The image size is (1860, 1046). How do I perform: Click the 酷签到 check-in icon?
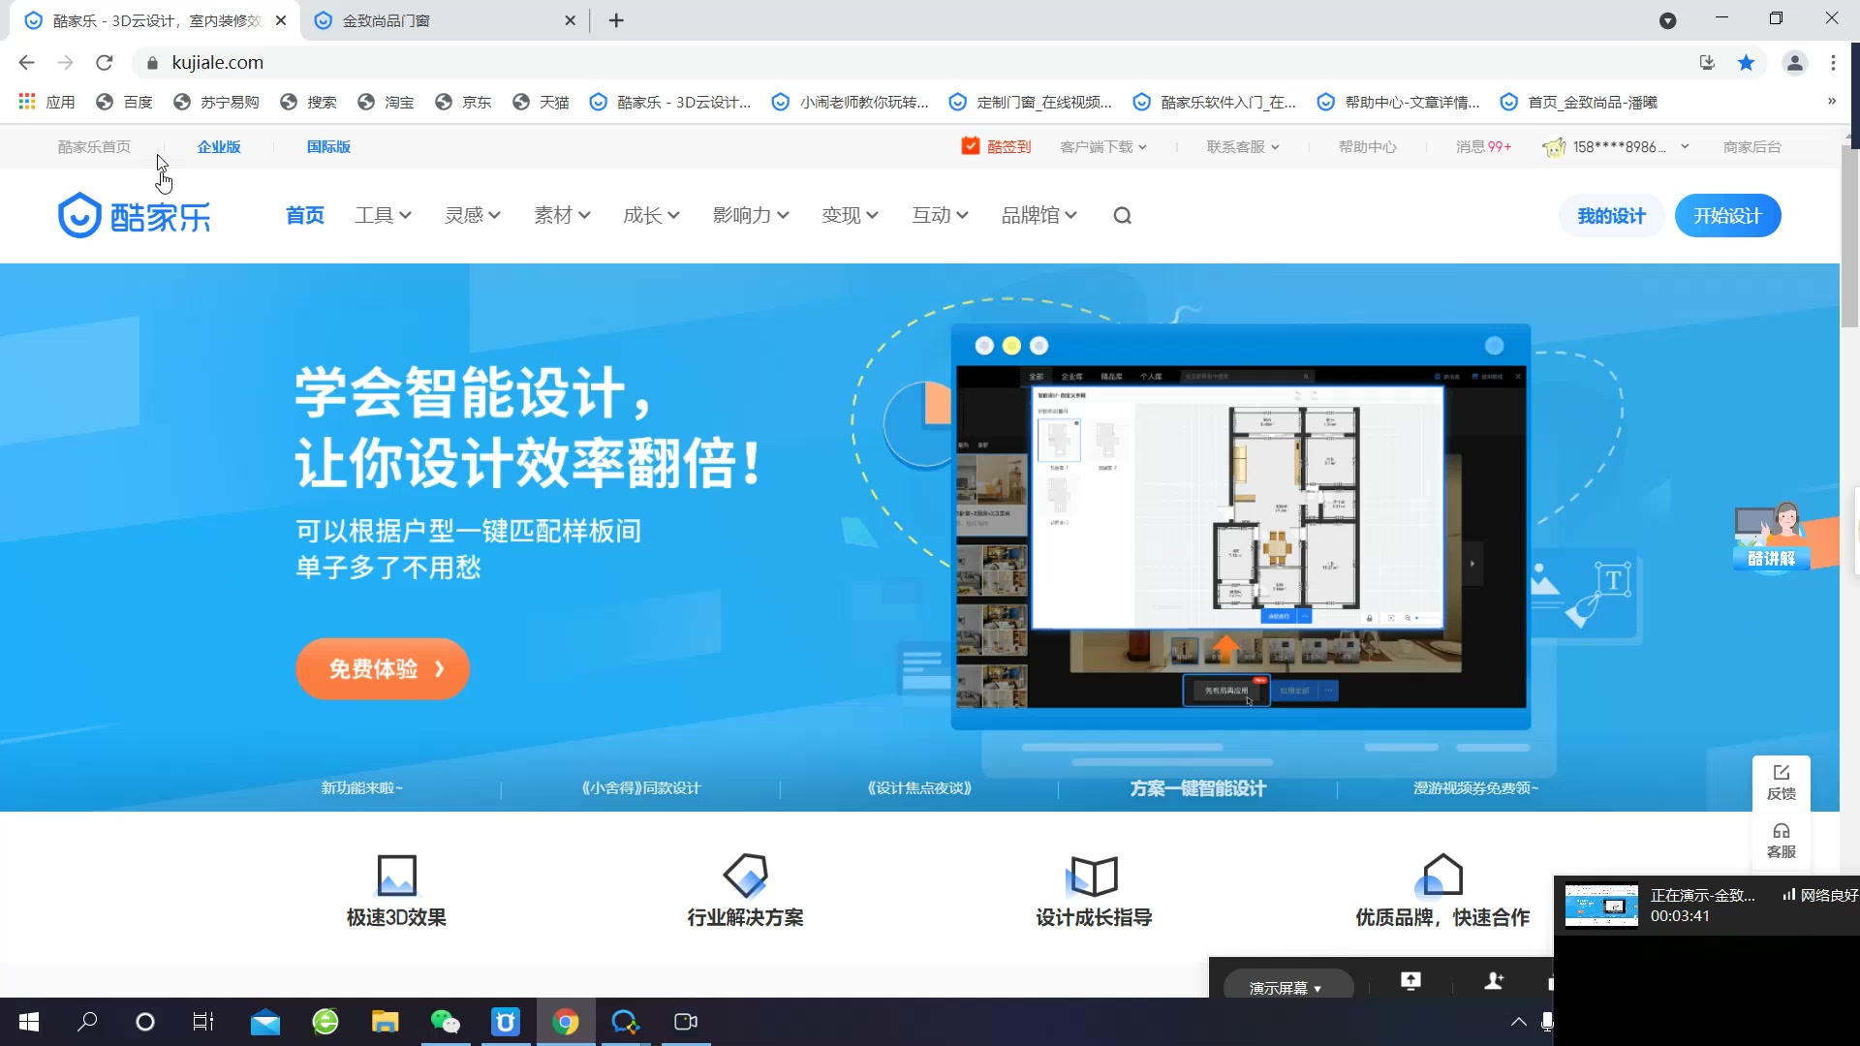(971, 146)
